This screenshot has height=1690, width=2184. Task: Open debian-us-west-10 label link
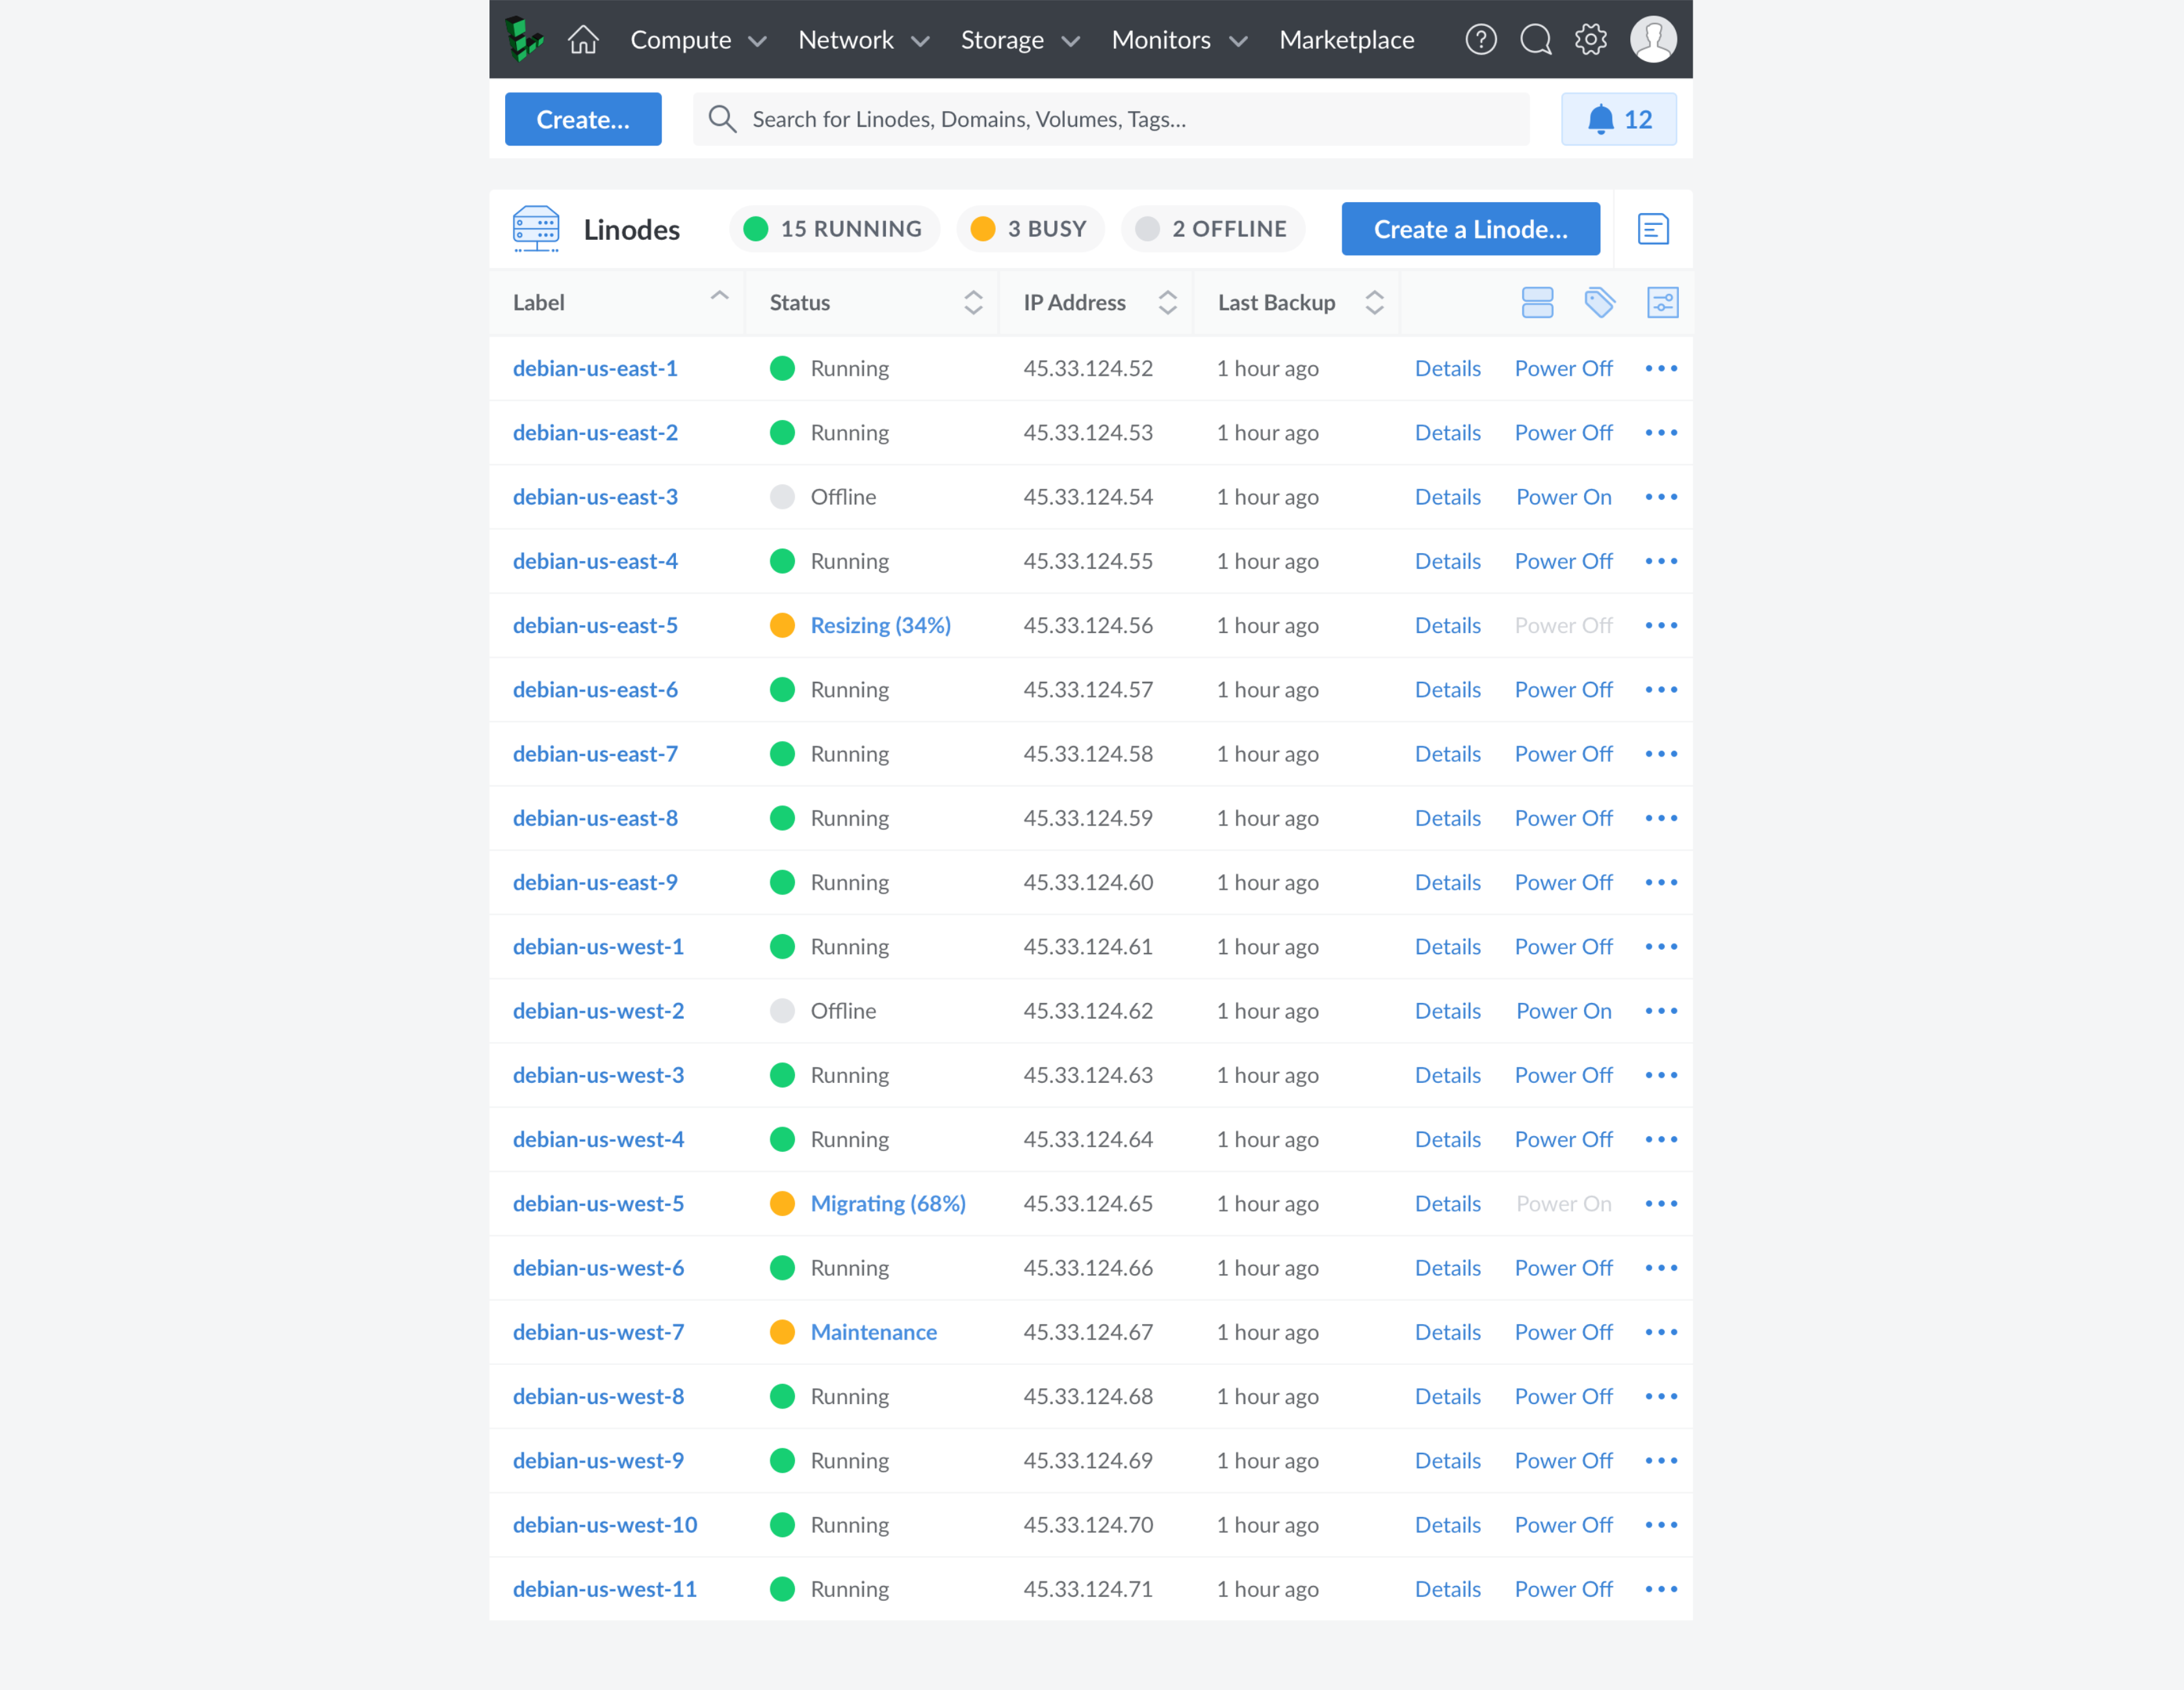(x=605, y=1525)
